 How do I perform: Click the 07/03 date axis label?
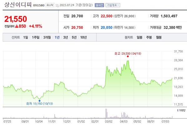[165, 121]
